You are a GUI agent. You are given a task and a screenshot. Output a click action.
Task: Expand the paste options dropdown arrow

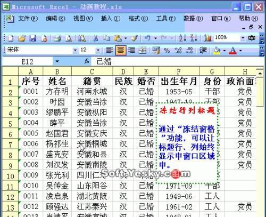pyautogui.click(x=126, y=38)
